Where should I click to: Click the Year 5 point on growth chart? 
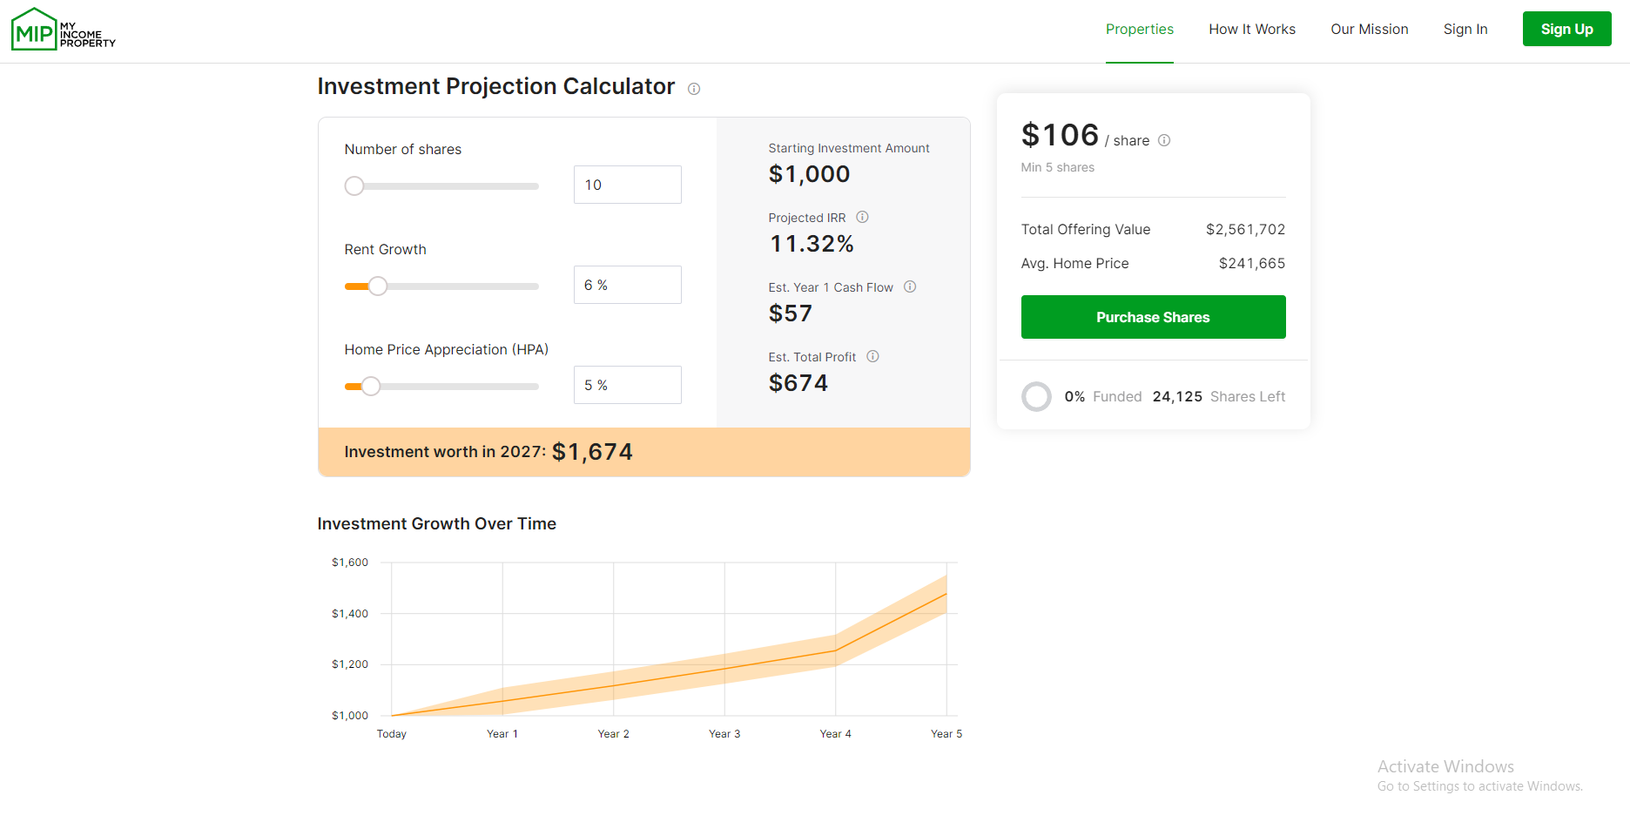click(x=946, y=594)
